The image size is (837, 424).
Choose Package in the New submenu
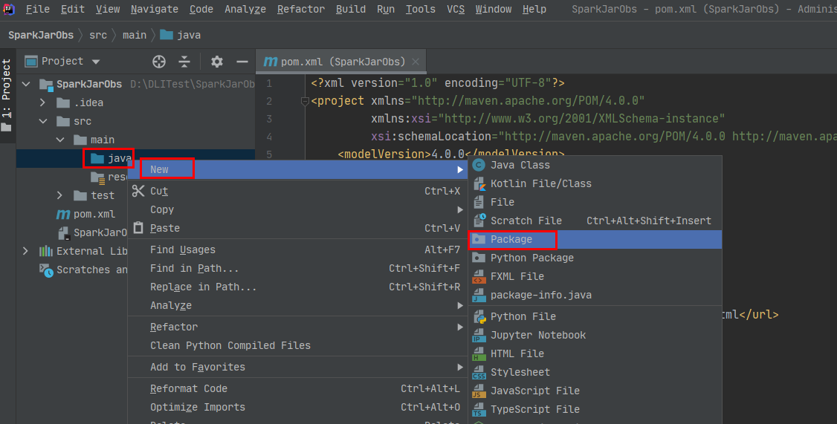511,239
